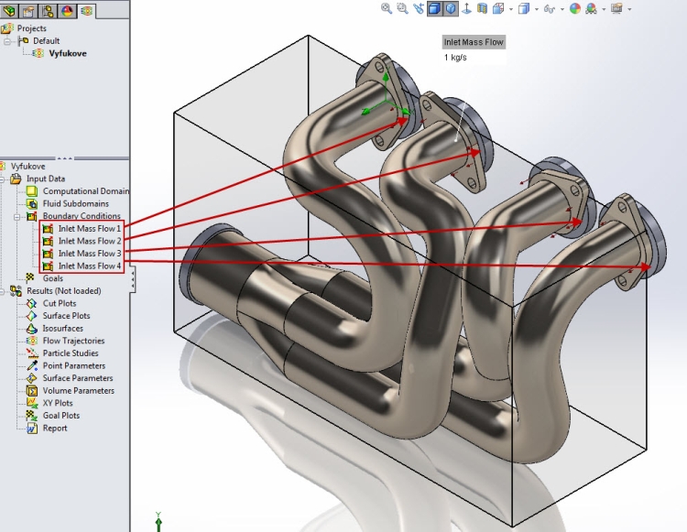Select Report in the tree
Image resolution: width=687 pixels, height=532 pixels.
(x=55, y=429)
